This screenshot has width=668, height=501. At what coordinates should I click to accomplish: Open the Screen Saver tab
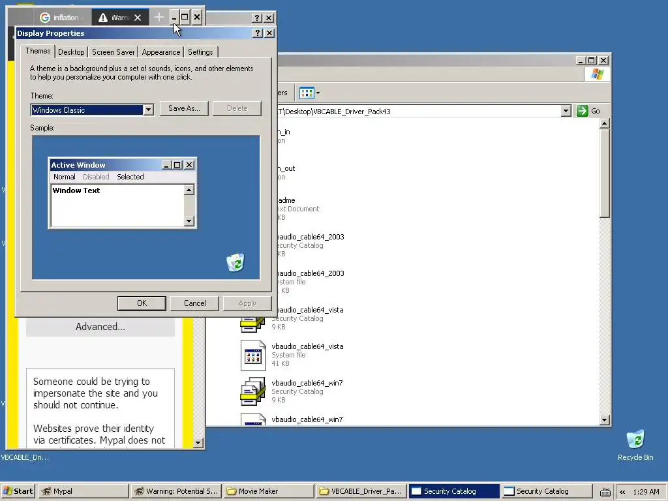tap(113, 52)
